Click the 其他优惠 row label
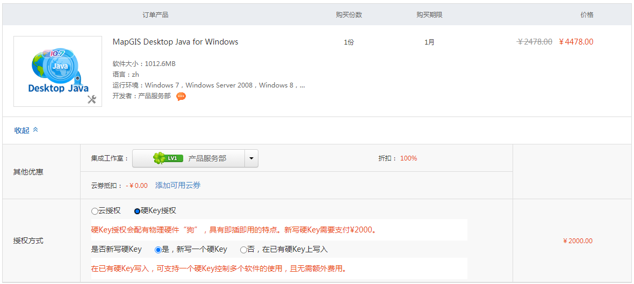Image resolution: width=634 pixels, height=284 pixels. pos(28,172)
